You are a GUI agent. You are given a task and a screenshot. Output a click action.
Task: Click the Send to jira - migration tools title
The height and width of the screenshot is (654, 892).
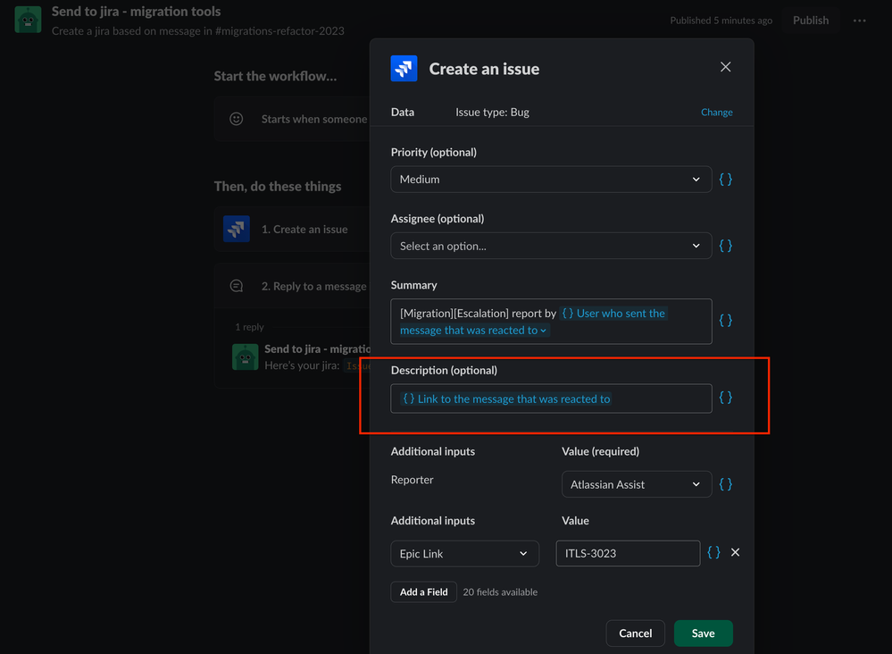tap(136, 12)
